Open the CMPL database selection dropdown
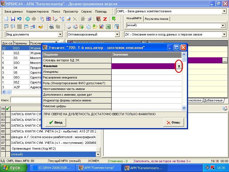The image size is (229, 172). (x=224, y=11)
